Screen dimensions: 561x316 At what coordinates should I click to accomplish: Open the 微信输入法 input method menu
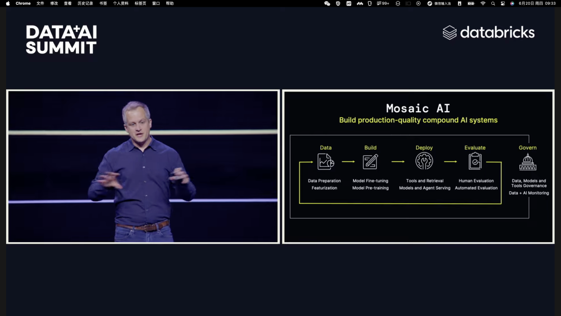pos(439,4)
